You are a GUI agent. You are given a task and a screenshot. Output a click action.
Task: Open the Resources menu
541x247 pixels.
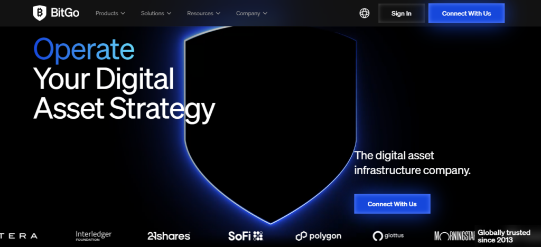click(x=203, y=13)
